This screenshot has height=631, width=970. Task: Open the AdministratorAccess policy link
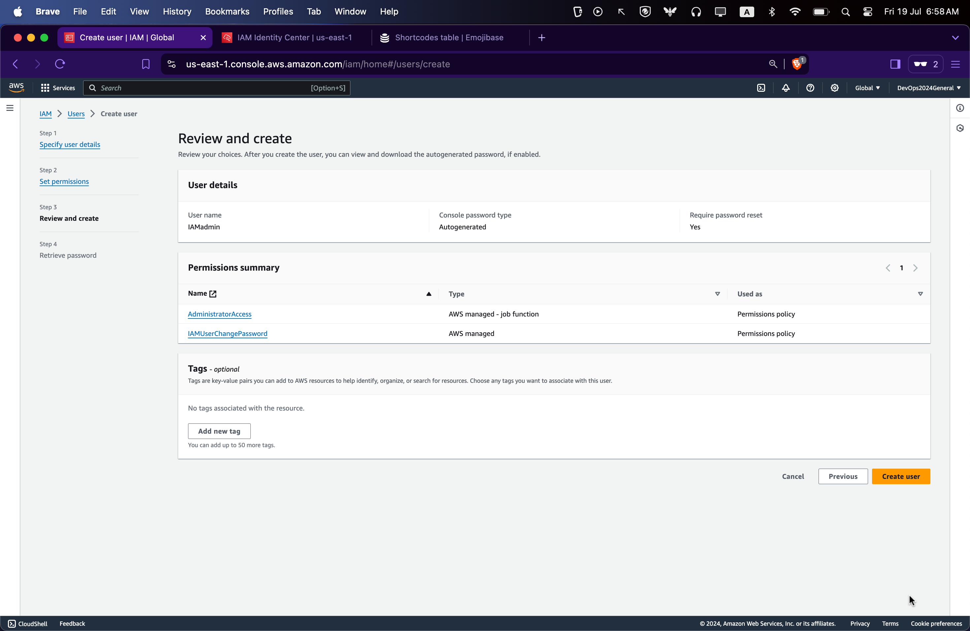(x=219, y=314)
